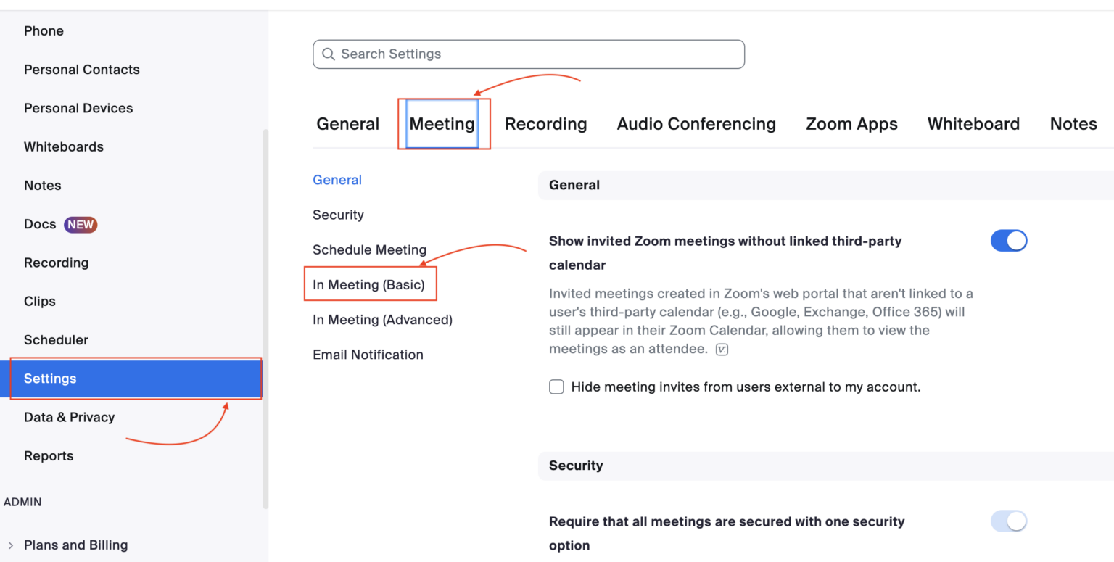
Task: Open the Meeting settings tab
Action: coord(442,124)
